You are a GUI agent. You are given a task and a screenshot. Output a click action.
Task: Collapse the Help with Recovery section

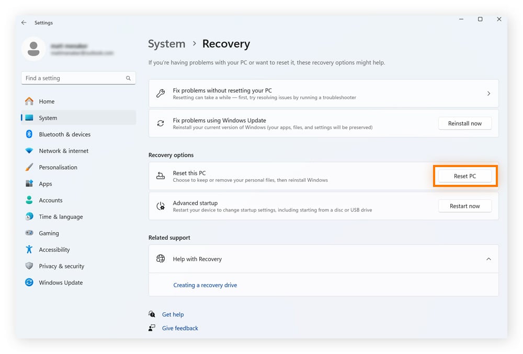pos(488,259)
